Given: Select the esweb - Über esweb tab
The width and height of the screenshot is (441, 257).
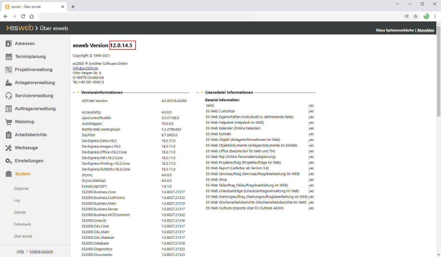Looking at the screenshot, I should click(34, 7).
